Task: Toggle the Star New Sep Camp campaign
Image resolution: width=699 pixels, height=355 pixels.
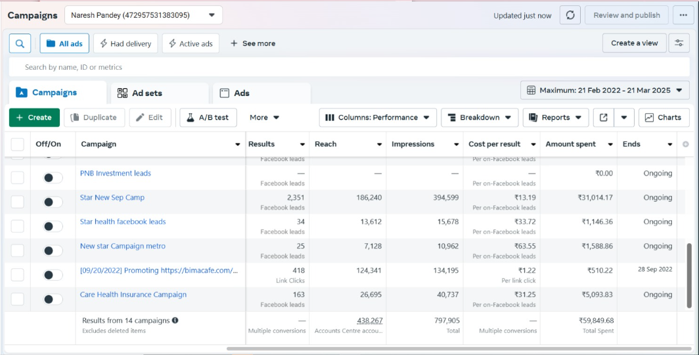Action: [x=53, y=202]
